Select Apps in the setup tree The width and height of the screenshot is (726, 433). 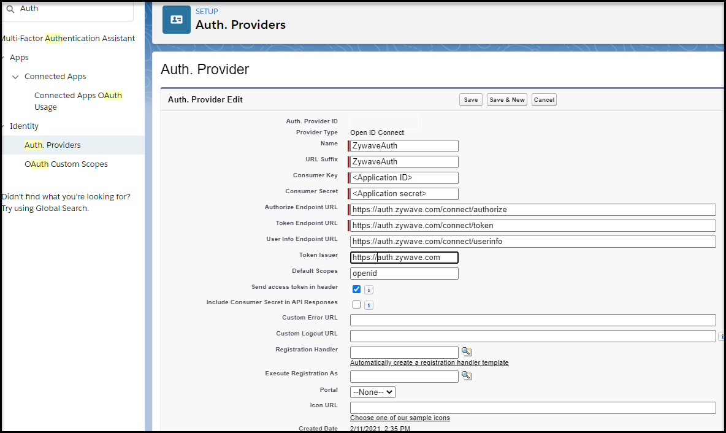[x=19, y=58]
